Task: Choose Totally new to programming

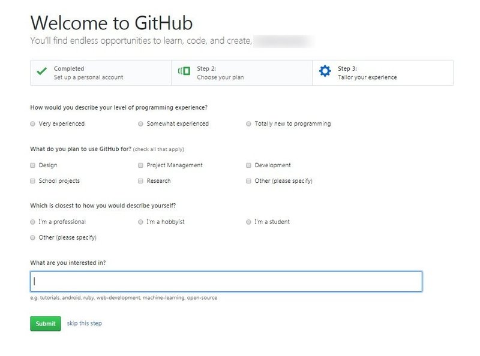Action: point(248,124)
